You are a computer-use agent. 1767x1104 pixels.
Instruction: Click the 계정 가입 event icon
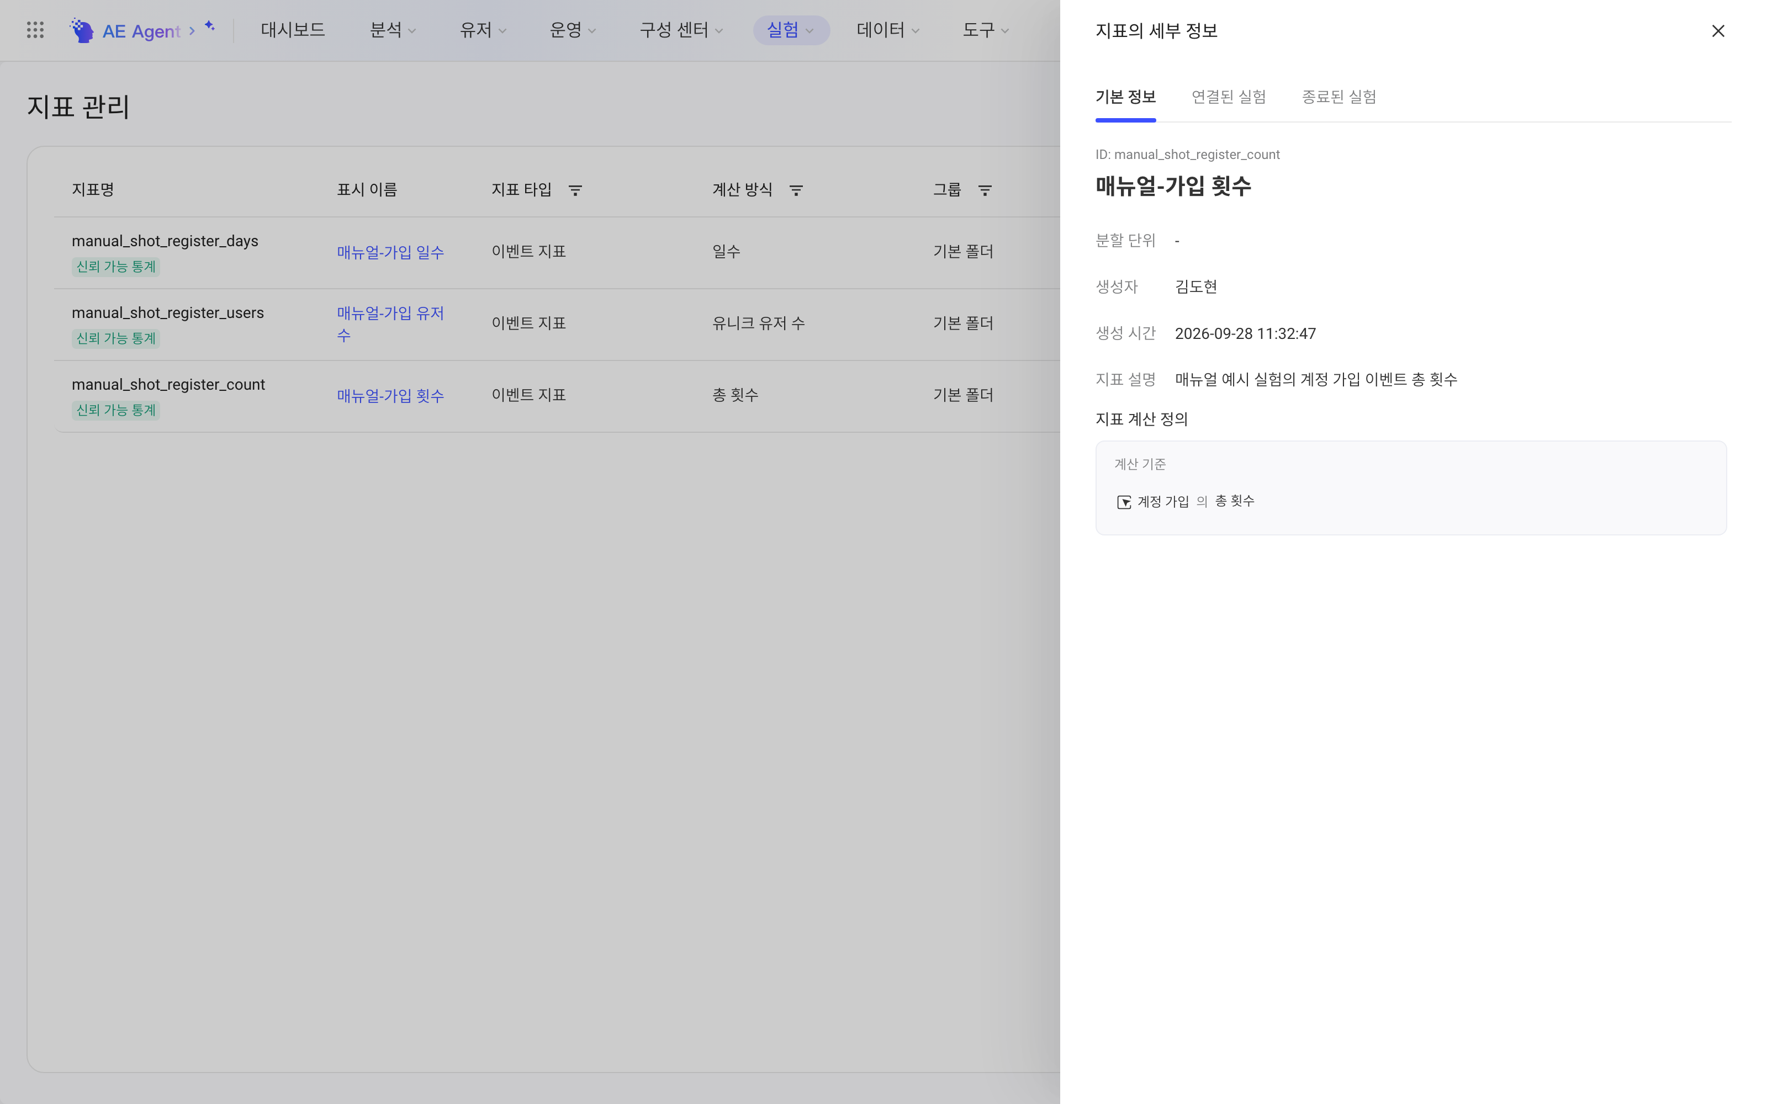pos(1124,502)
